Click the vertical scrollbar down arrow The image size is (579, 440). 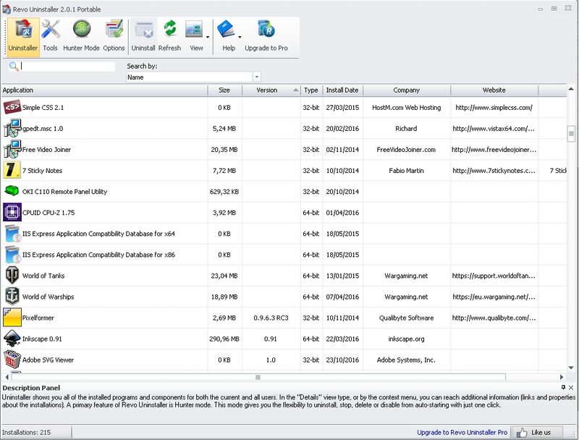tap(571, 368)
